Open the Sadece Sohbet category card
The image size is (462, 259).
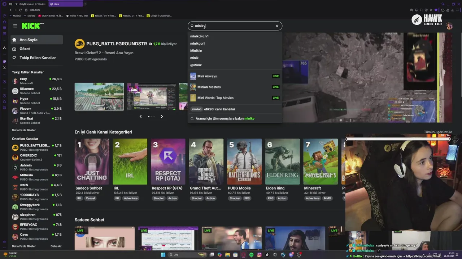pyautogui.click(x=92, y=162)
